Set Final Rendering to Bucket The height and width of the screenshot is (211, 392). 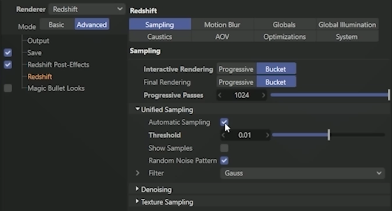276,82
